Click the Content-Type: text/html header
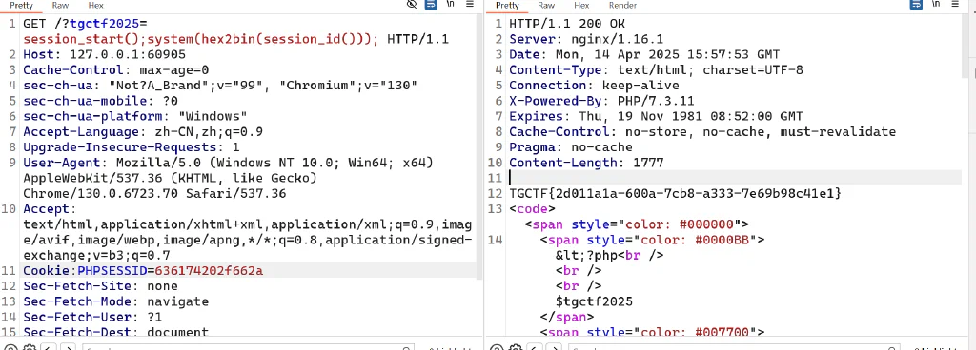Screen dimensions: 976x350 pyautogui.click(x=656, y=70)
